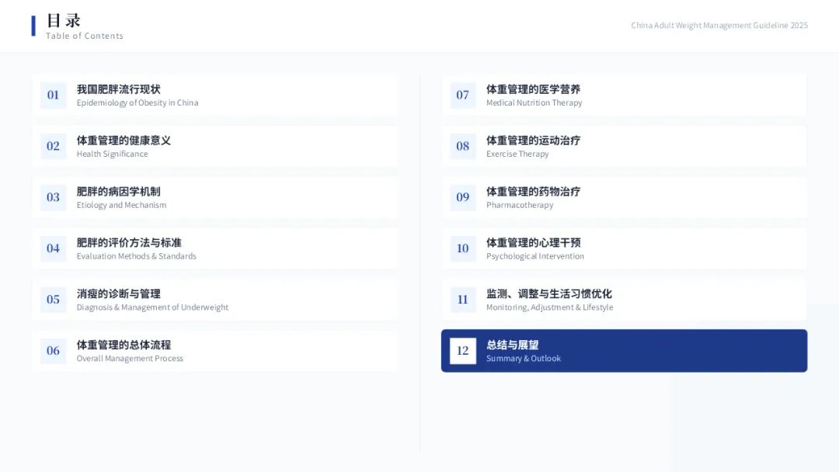839x472 pixels.
Task: Click the 01 number badge
Action: click(53, 95)
